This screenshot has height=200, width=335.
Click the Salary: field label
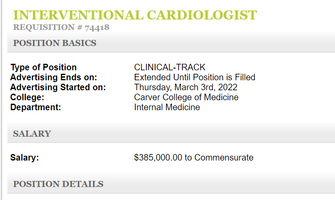click(25, 157)
